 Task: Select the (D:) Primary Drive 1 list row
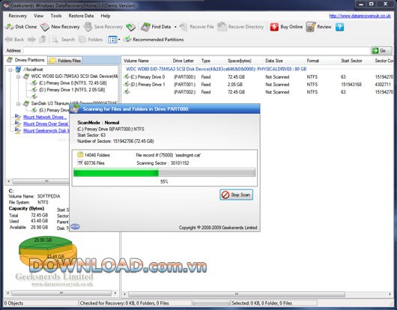click(x=258, y=85)
